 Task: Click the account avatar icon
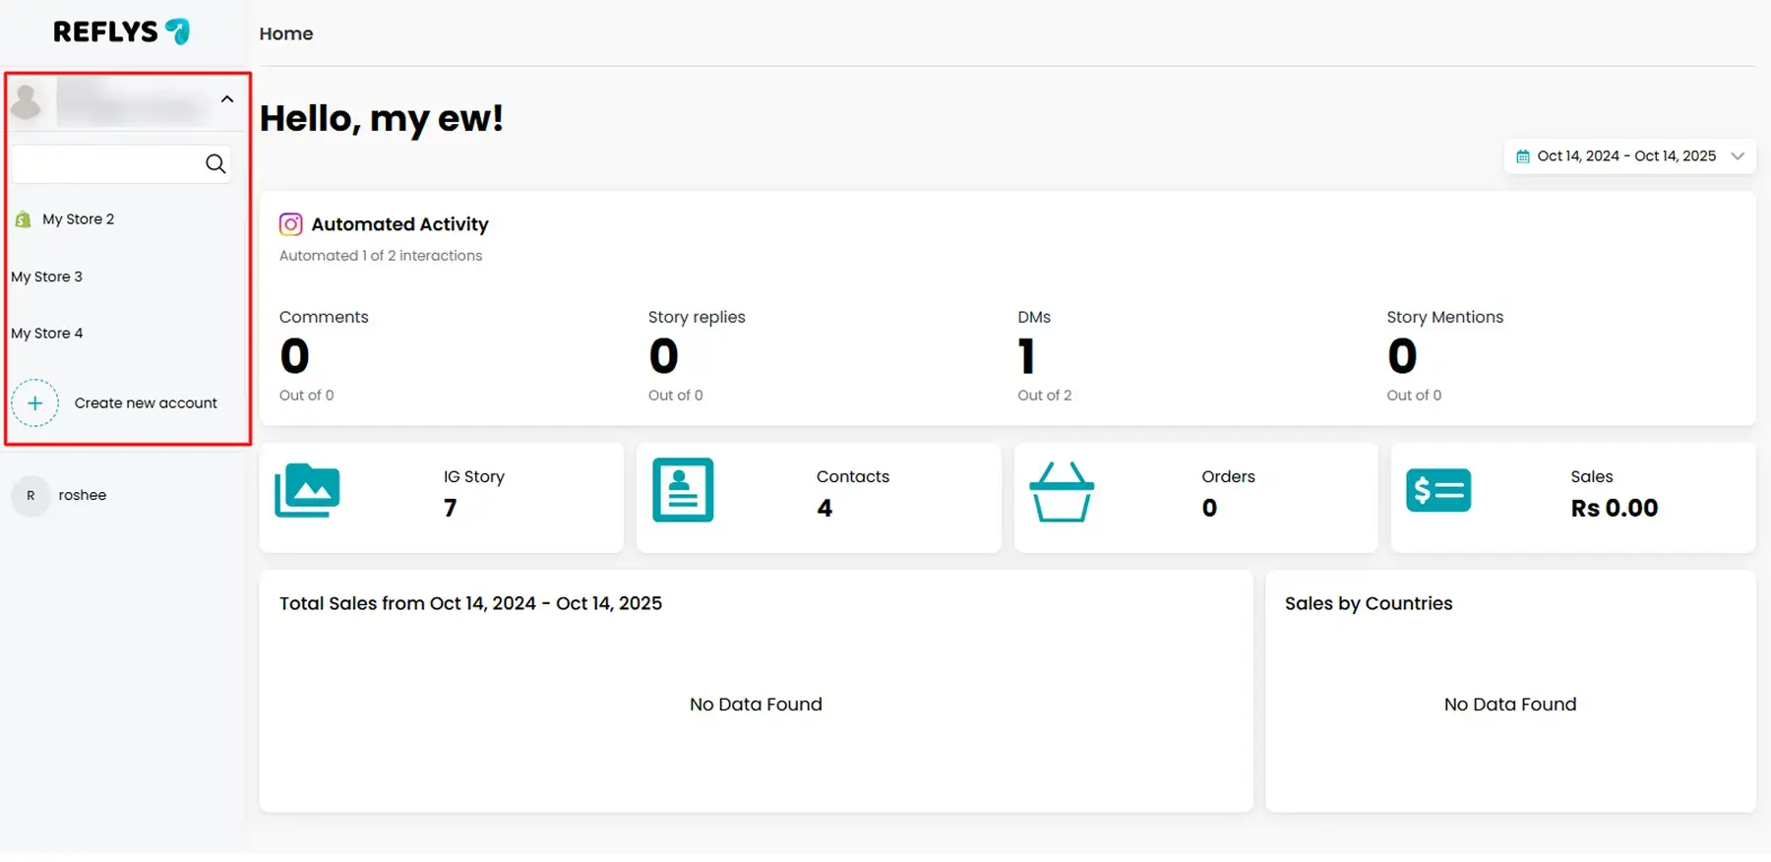[26, 101]
